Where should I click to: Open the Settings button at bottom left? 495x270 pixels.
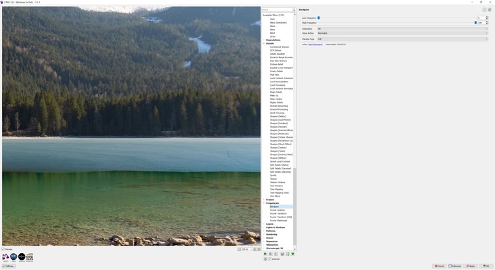(x=9, y=266)
